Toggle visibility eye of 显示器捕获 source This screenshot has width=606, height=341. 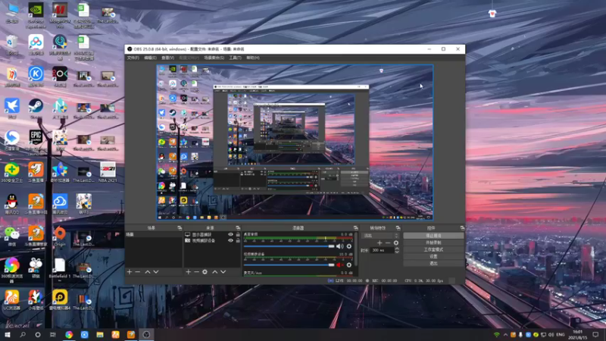point(231,234)
